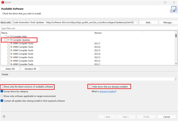Enable Hide items that are already installed
The width and height of the screenshot is (178, 121).
point(90,87)
